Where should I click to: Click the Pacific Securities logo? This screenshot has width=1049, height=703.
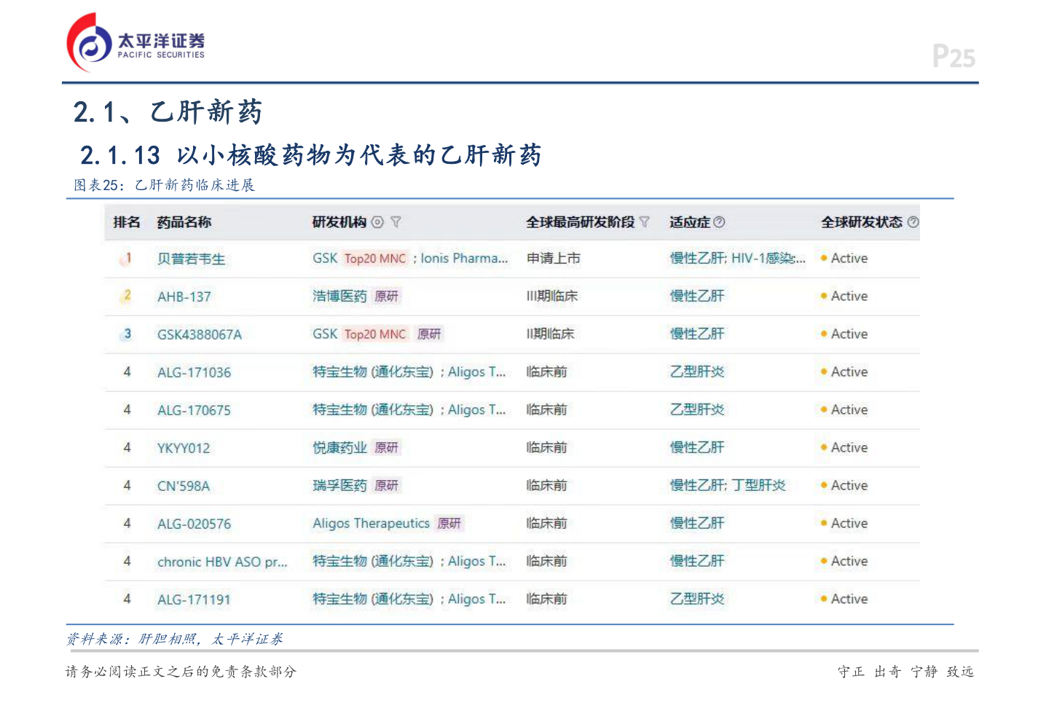(136, 42)
